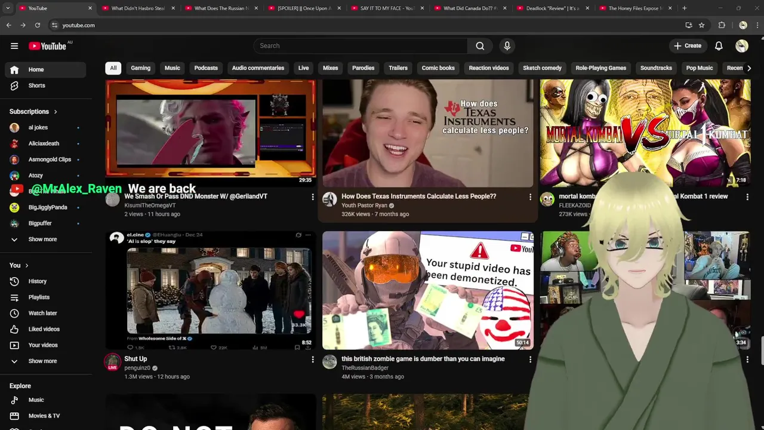Open BigJigglyPanda subscription
This screenshot has width=764, height=430.
45,207
